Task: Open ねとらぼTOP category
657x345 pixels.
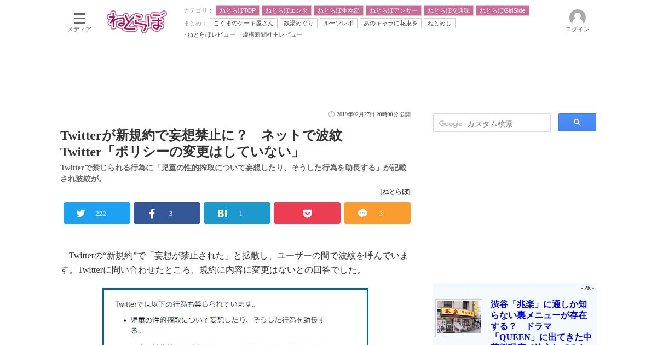Action: [x=238, y=10]
